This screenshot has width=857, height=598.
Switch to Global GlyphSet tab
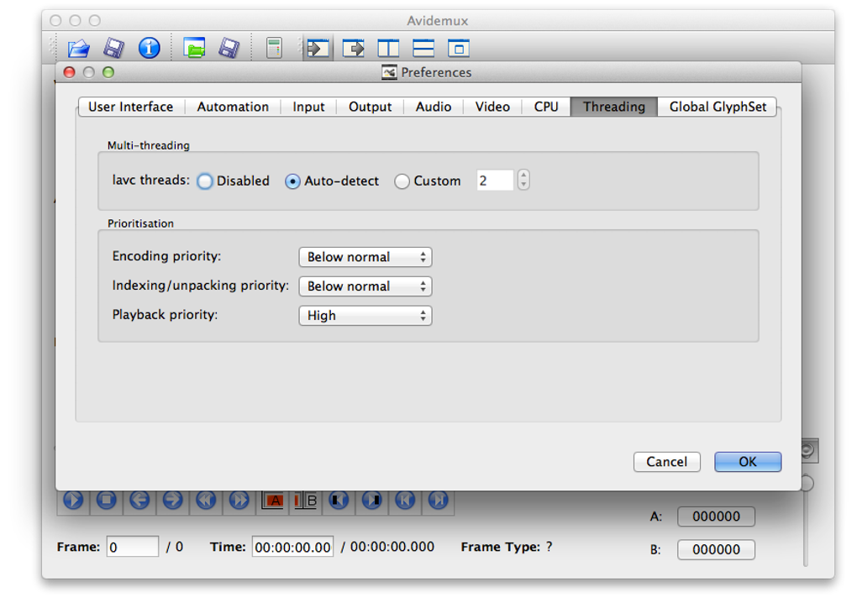(718, 107)
